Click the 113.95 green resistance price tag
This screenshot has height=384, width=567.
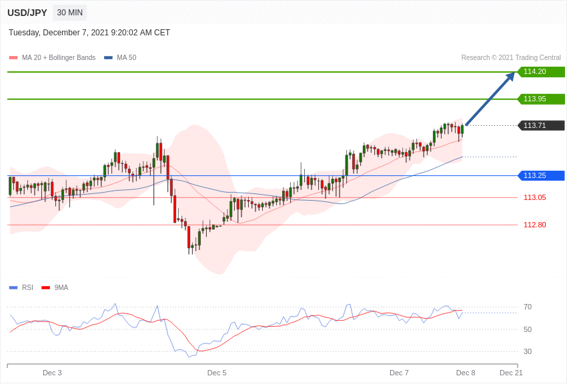tap(542, 99)
